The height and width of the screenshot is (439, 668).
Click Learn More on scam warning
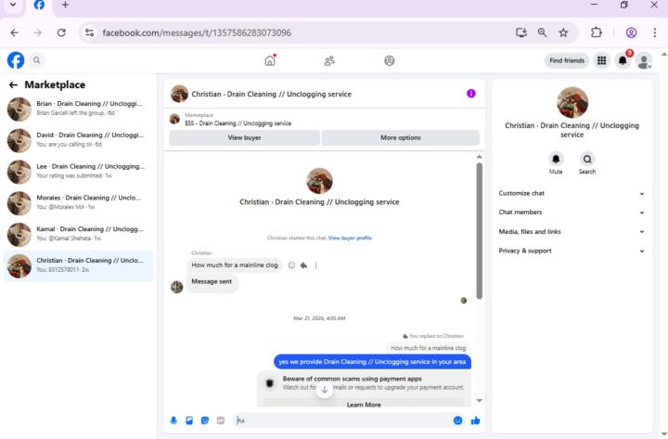pos(364,405)
